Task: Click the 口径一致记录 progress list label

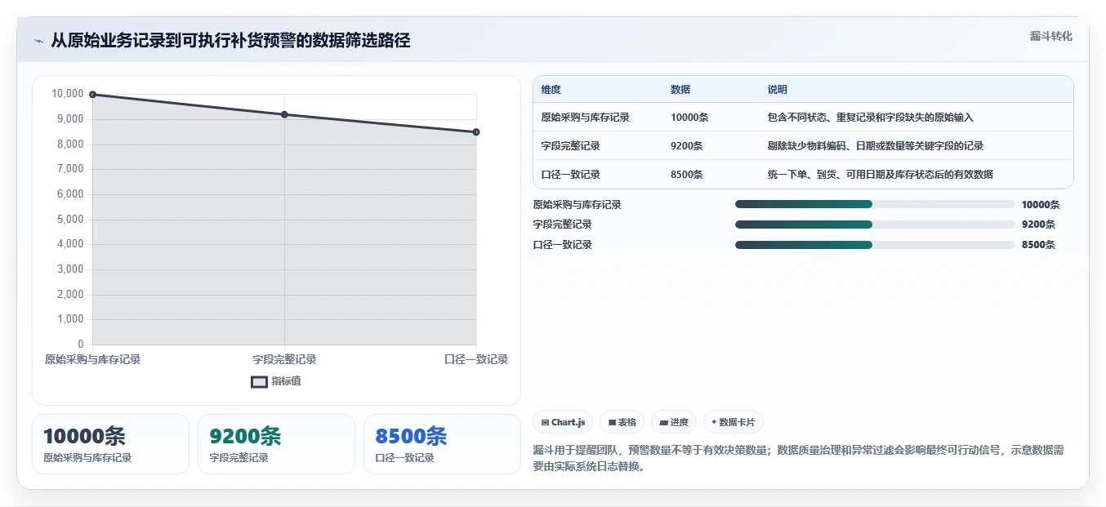Action: [562, 245]
